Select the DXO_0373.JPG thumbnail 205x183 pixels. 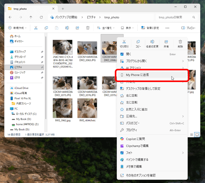63,83
